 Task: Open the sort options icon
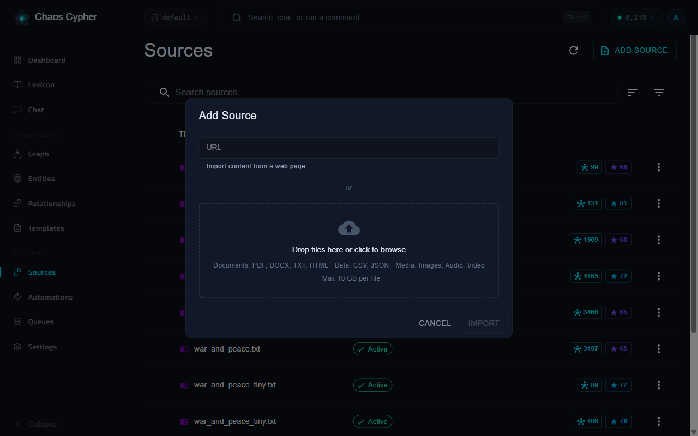[633, 93]
